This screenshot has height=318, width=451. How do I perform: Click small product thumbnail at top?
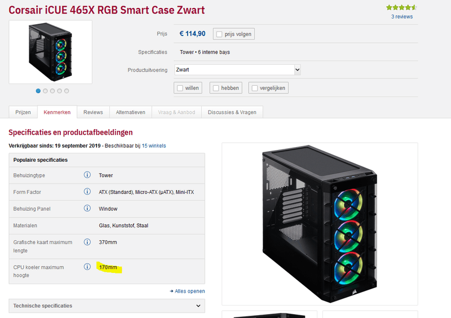[50, 52]
